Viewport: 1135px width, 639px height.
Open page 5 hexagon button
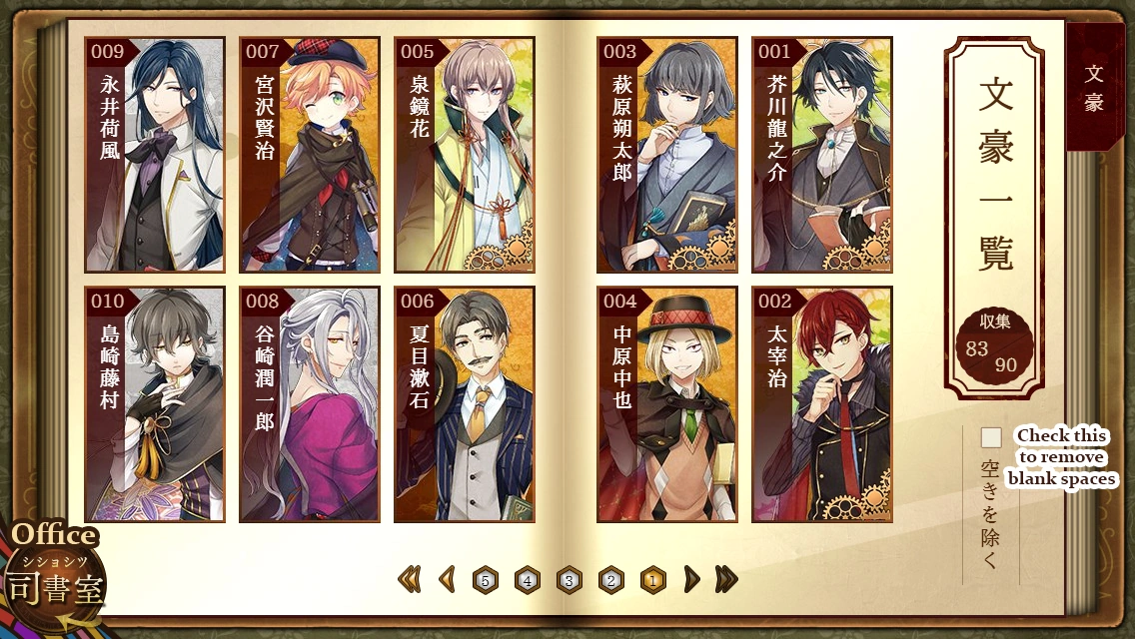tap(485, 580)
